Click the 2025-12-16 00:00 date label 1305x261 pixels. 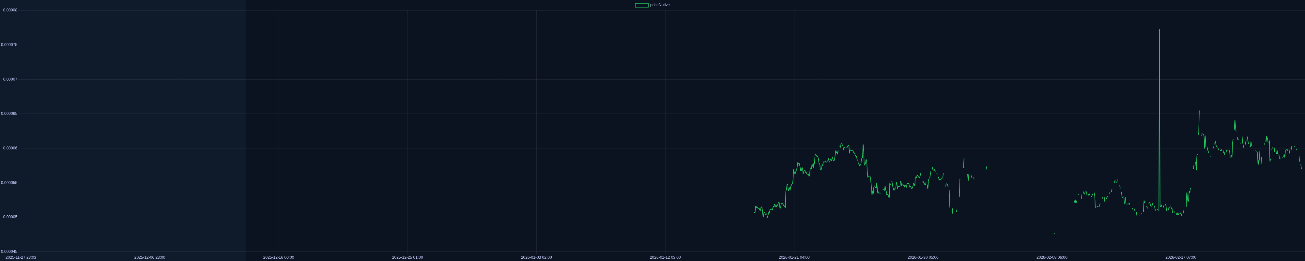point(278,257)
